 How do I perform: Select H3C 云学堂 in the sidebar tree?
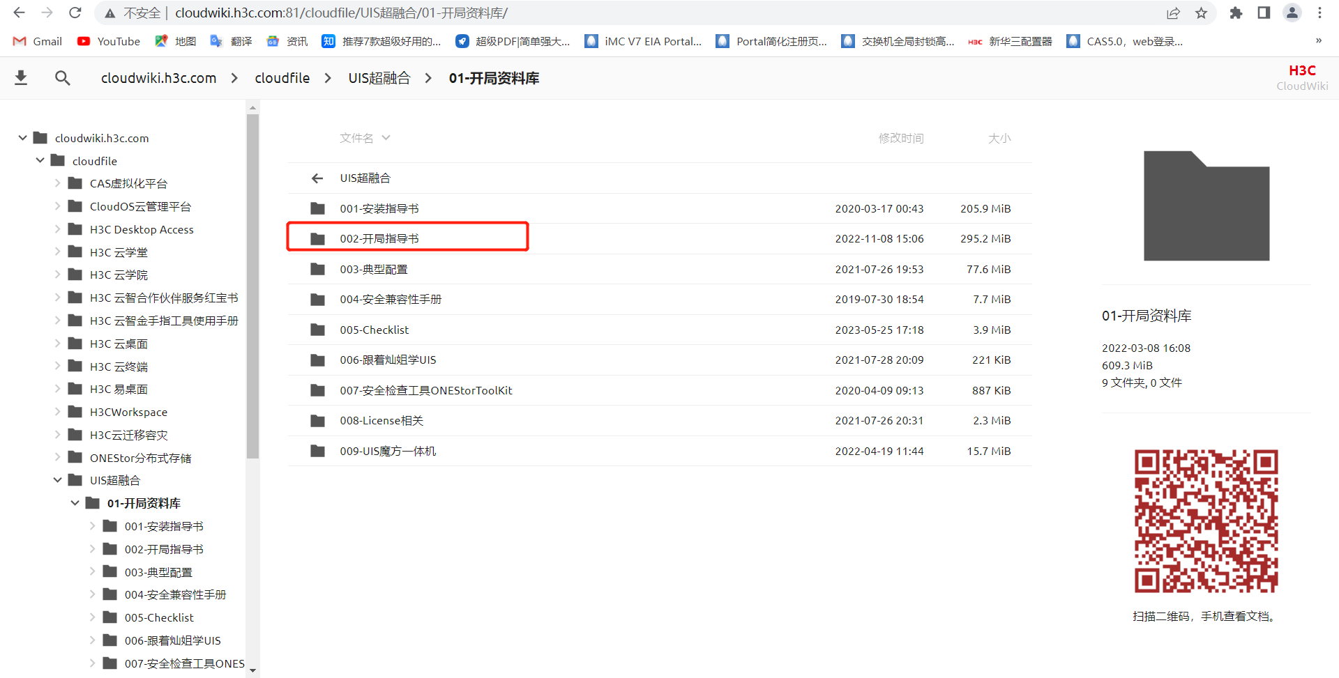click(119, 252)
